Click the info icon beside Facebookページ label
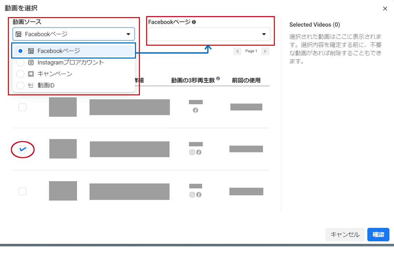Screen dimensions: 394x265 [194, 22]
